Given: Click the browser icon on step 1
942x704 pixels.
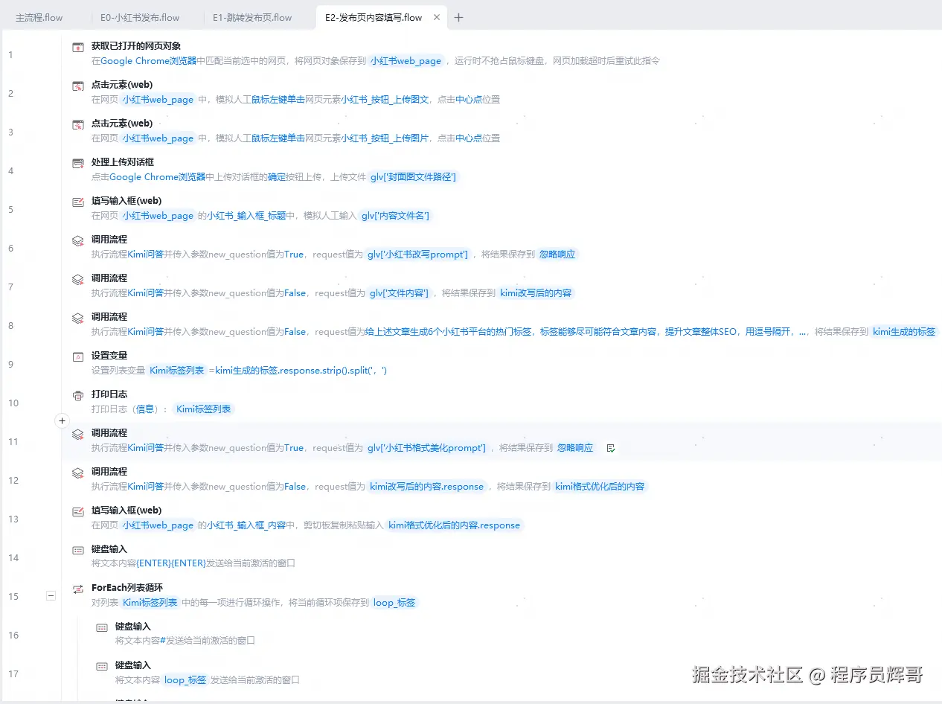Looking at the screenshot, I should [x=77, y=45].
